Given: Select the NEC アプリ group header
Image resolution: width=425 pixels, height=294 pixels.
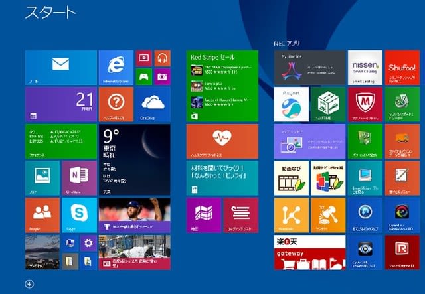Looking at the screenshot, I should [x=286, y=44].
